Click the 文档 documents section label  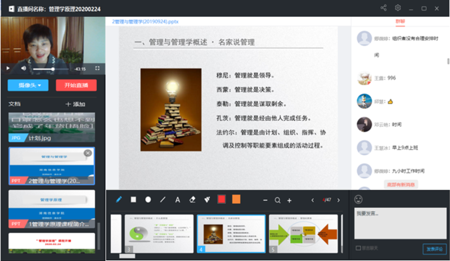tap(15, 104)
